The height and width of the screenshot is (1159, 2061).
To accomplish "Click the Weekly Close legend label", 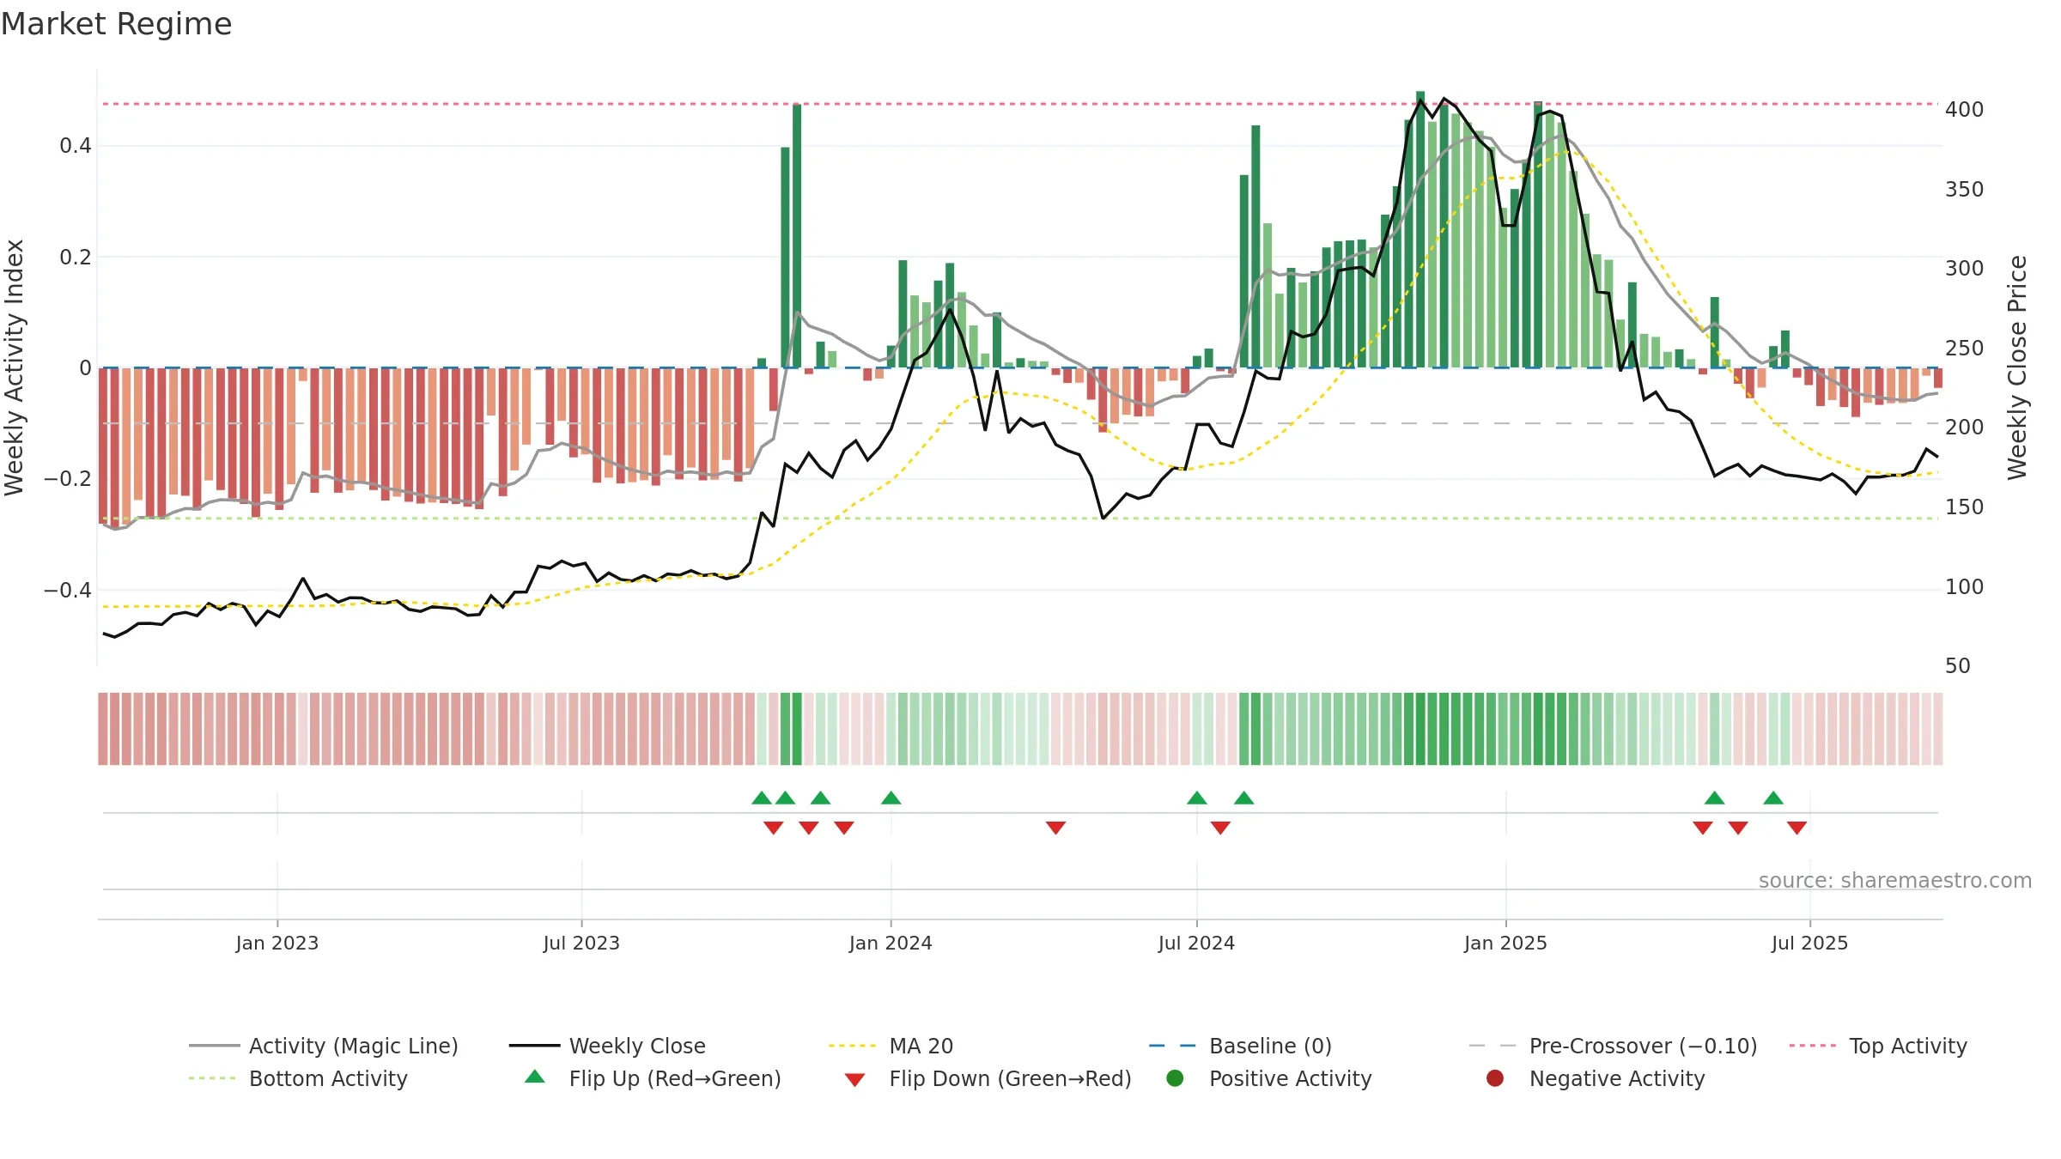I will point(637,1046).
